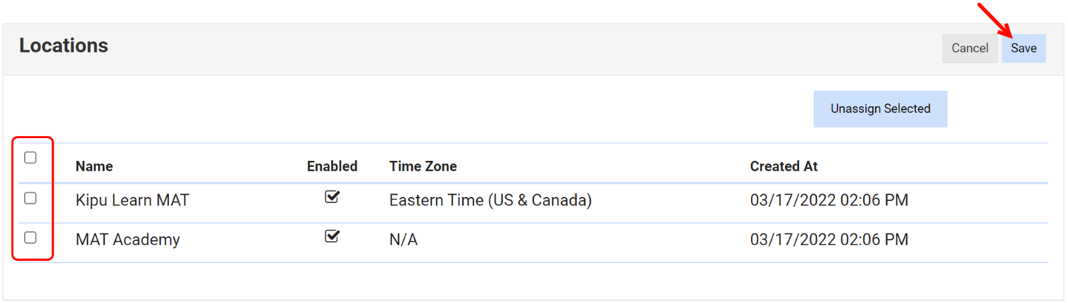Click Eastern Time (US & Canada) cell
Screen dimensions: 1068x303
click(x=490, y=200)
